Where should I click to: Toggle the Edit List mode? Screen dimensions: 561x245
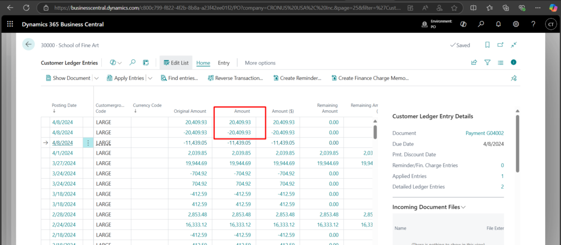pos(175,63)
